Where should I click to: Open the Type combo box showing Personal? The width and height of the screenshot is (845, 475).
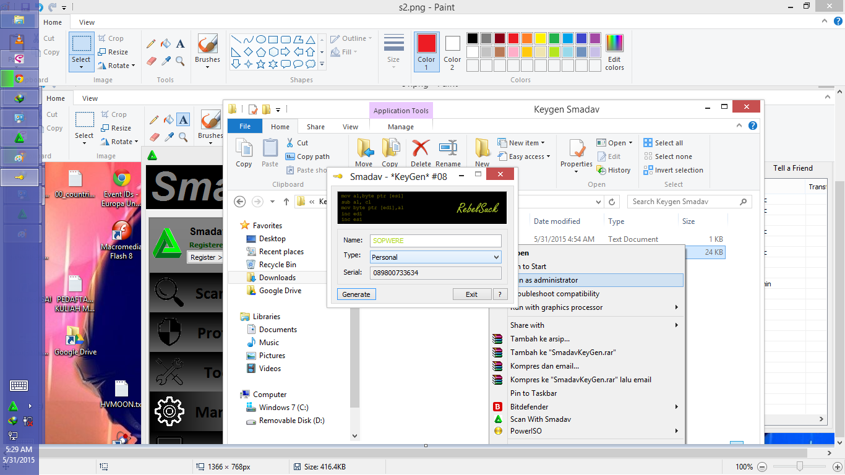coord(436,257)
